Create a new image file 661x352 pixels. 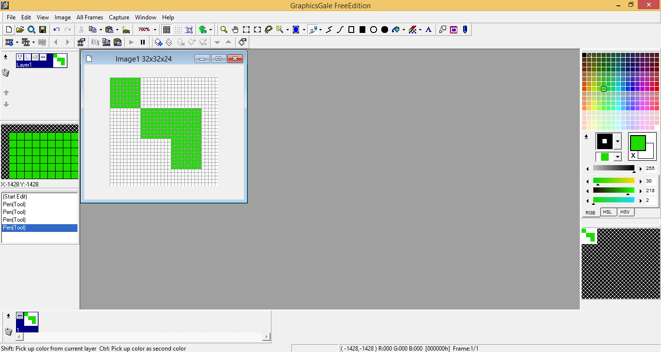click(9, 30)
